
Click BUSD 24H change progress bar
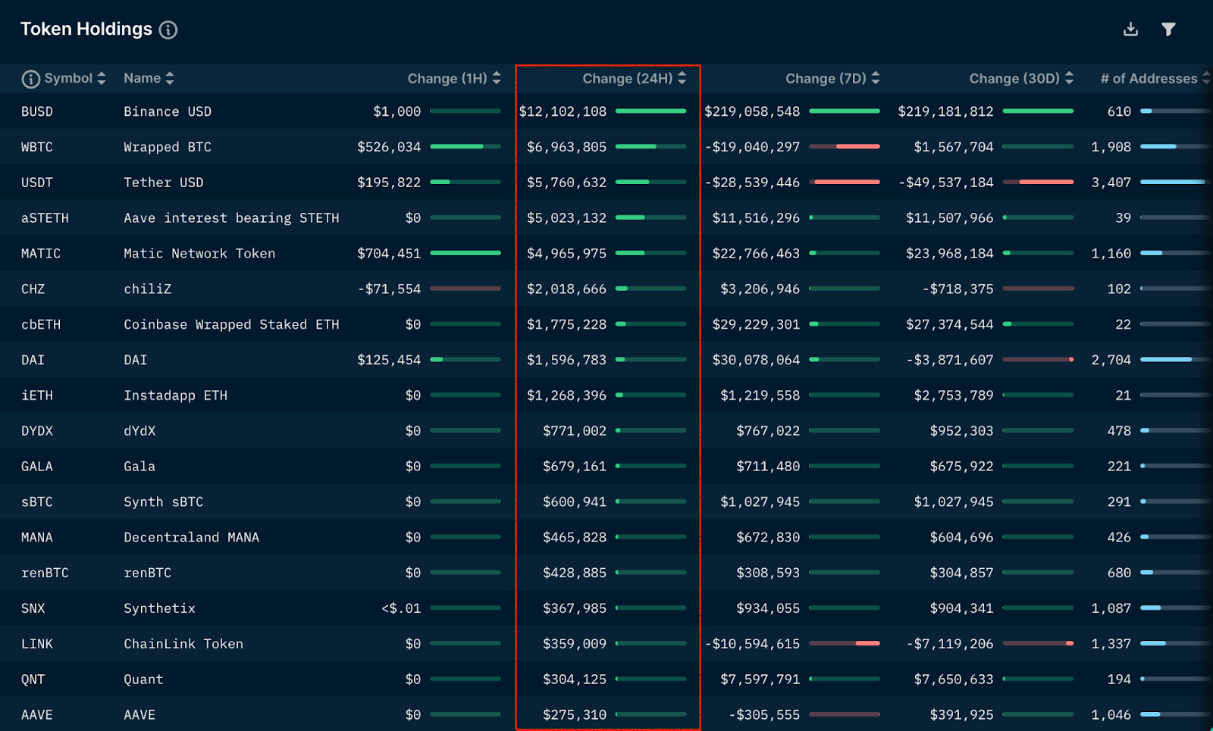[x=651, y=111]
